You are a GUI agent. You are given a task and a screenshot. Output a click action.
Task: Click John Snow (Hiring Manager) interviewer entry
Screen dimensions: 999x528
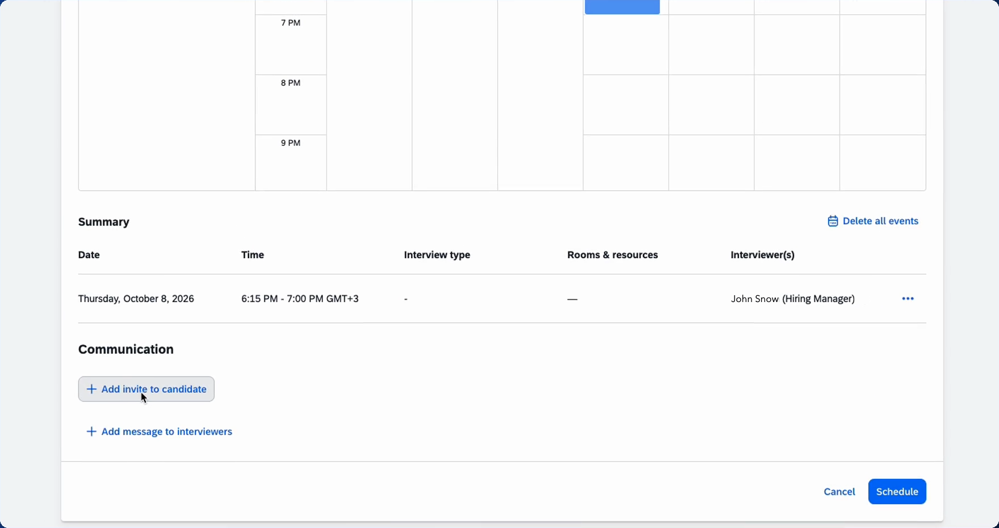click(x=793, y=299)
